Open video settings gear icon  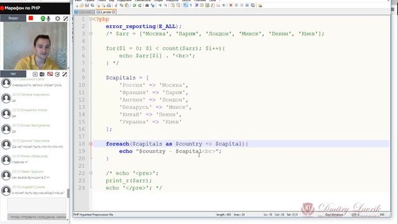pyautogui.click(x=58, y=18)
